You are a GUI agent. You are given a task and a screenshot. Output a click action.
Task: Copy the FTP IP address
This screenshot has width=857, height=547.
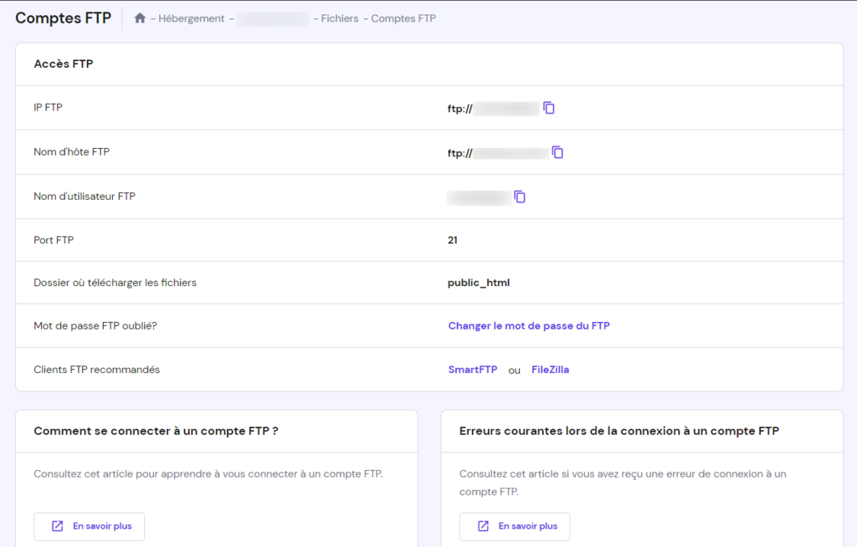tap(549, 107)
